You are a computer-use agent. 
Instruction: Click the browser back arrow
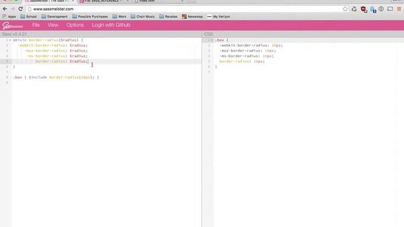tap(5, 9)
